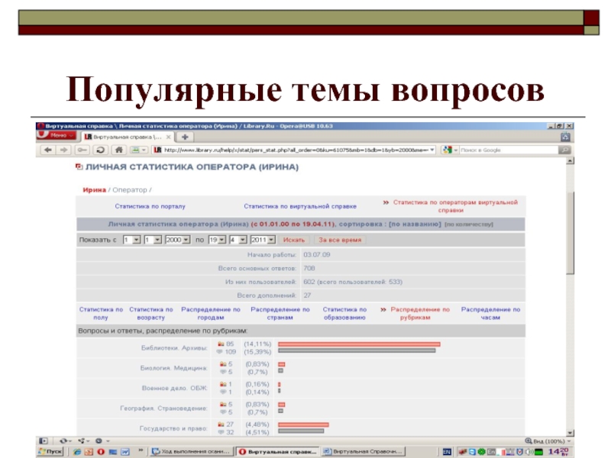611x458 pixels.
Task: Click the Google search input box
Action: point(508,150)
